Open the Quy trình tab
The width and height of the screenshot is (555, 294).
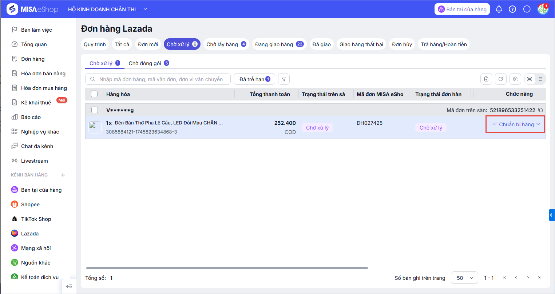point(95,44)
